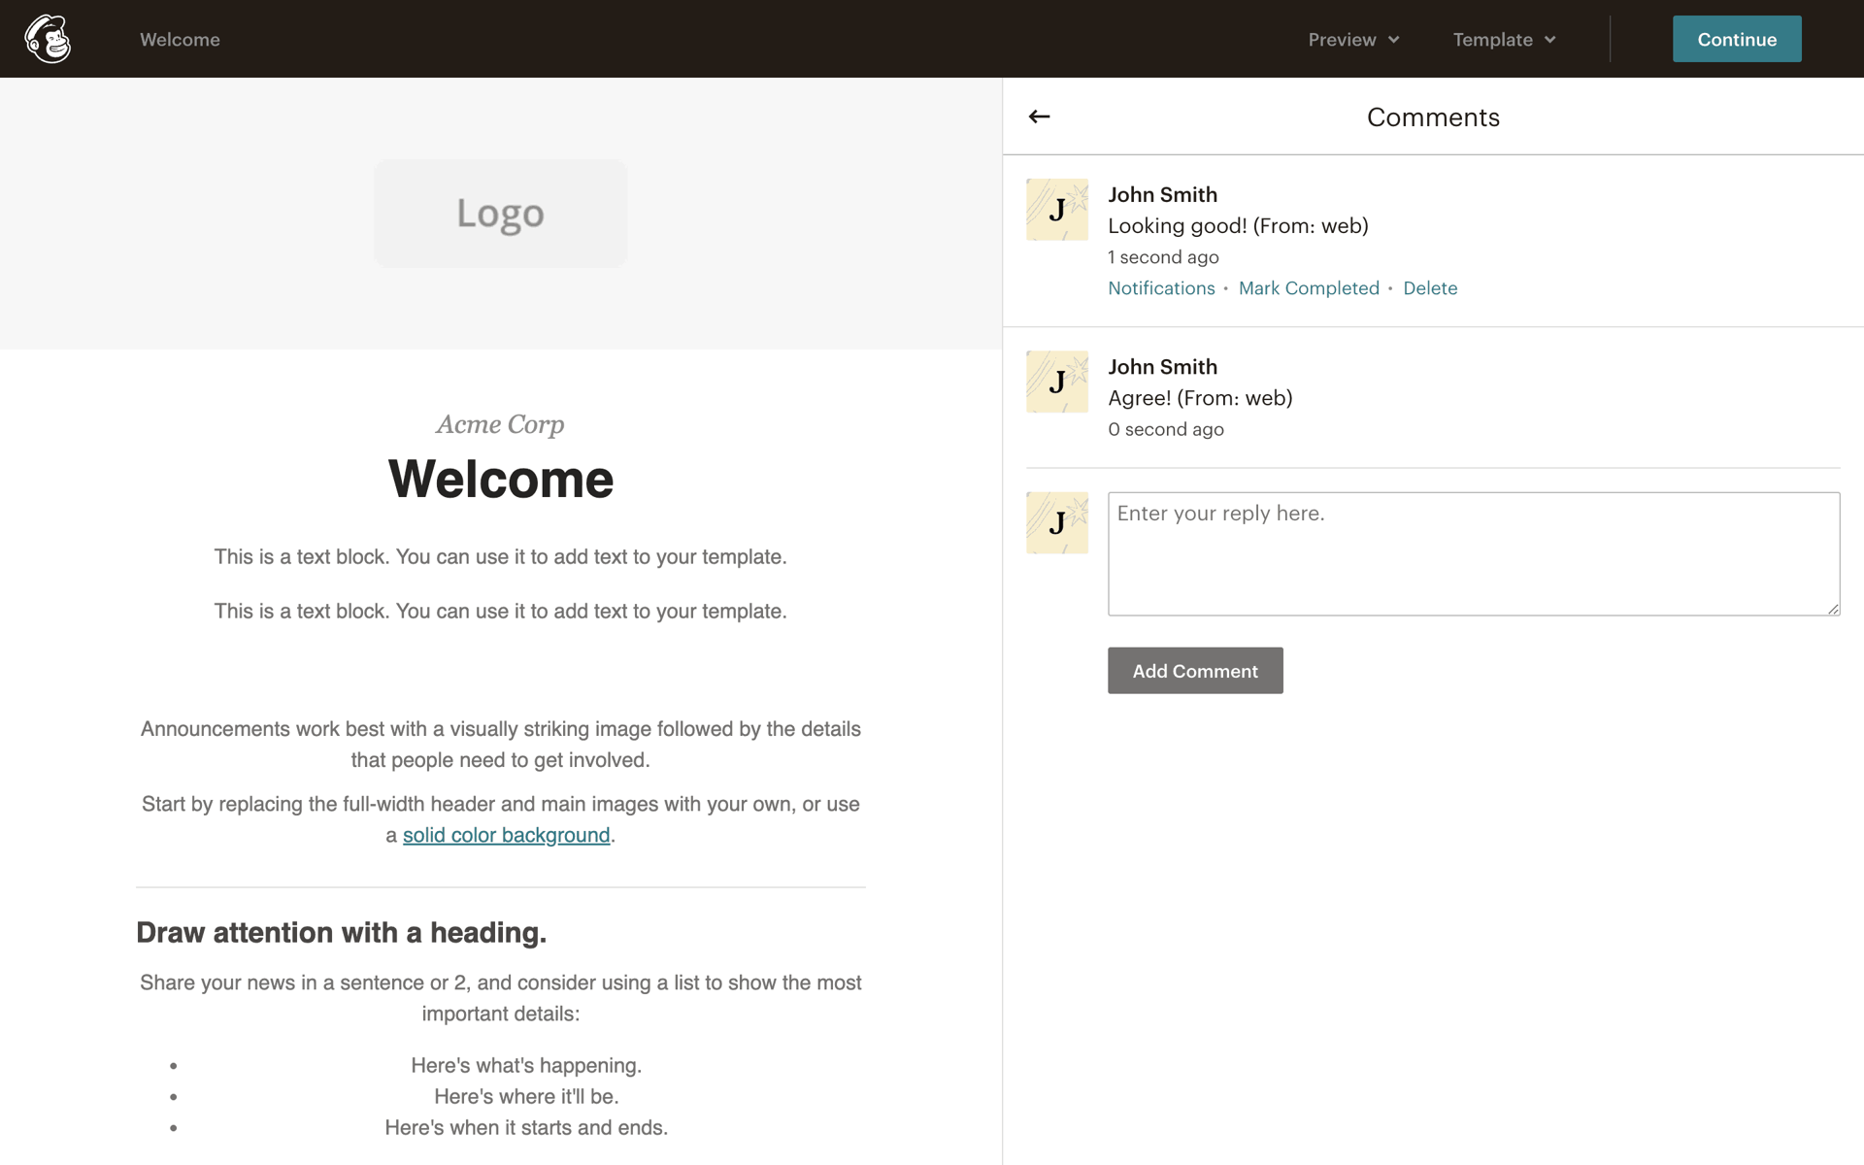Screen dimensions: 1864x1165
Task: Go back using the Comments arrow icon
Action: coord(1039,116)
